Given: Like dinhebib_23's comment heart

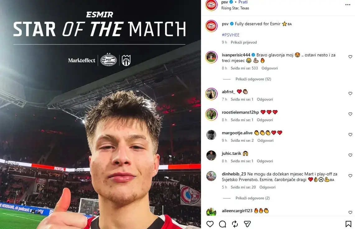Looking at the screenshot, I should (x=350, y=176).
